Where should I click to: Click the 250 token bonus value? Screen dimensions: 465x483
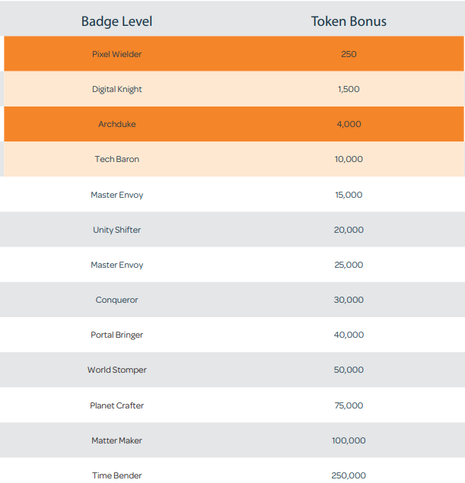(x=349, y=54)
